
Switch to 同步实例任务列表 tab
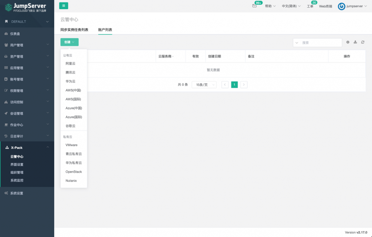pos(74,30)
